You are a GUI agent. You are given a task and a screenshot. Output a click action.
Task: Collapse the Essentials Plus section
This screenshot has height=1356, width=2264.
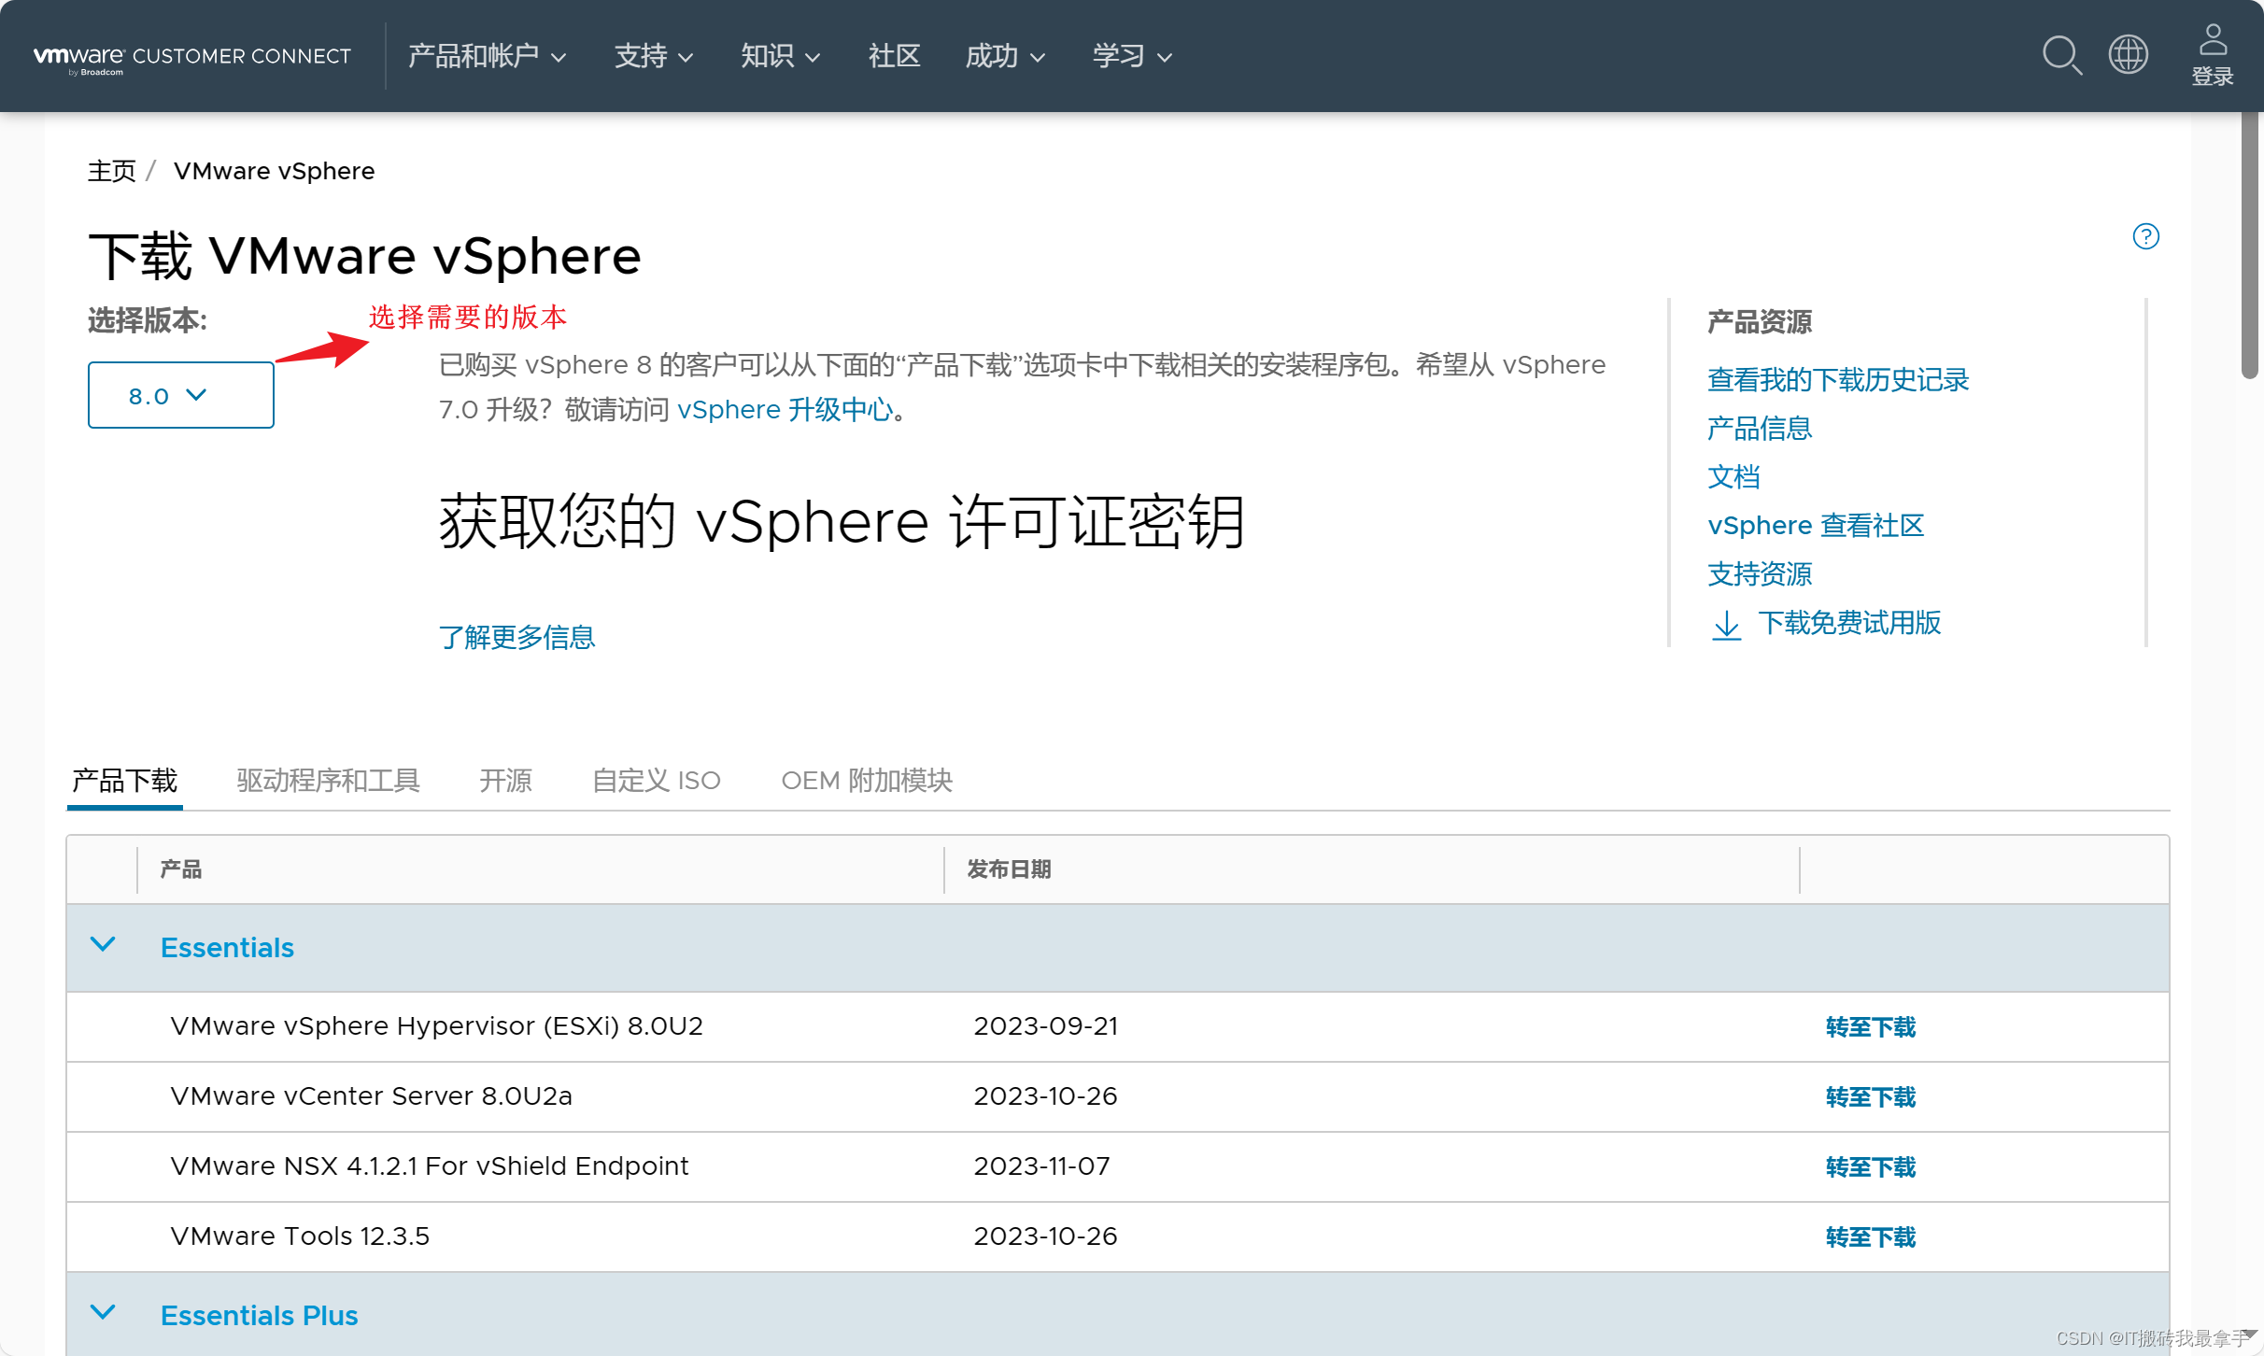pyautogui.click(x=103, y=1313)
